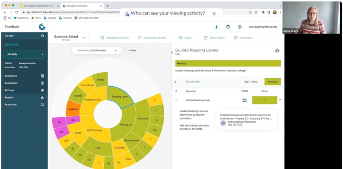The image size is (343, 169).
Task: Switch to the Assessment History tab
Action: coord(152,38)
